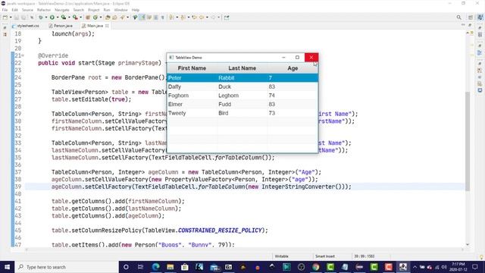Open the Refactor menu
Viewport: 485px width, 273px height.
pyautogui.click(x=44, y=10)
